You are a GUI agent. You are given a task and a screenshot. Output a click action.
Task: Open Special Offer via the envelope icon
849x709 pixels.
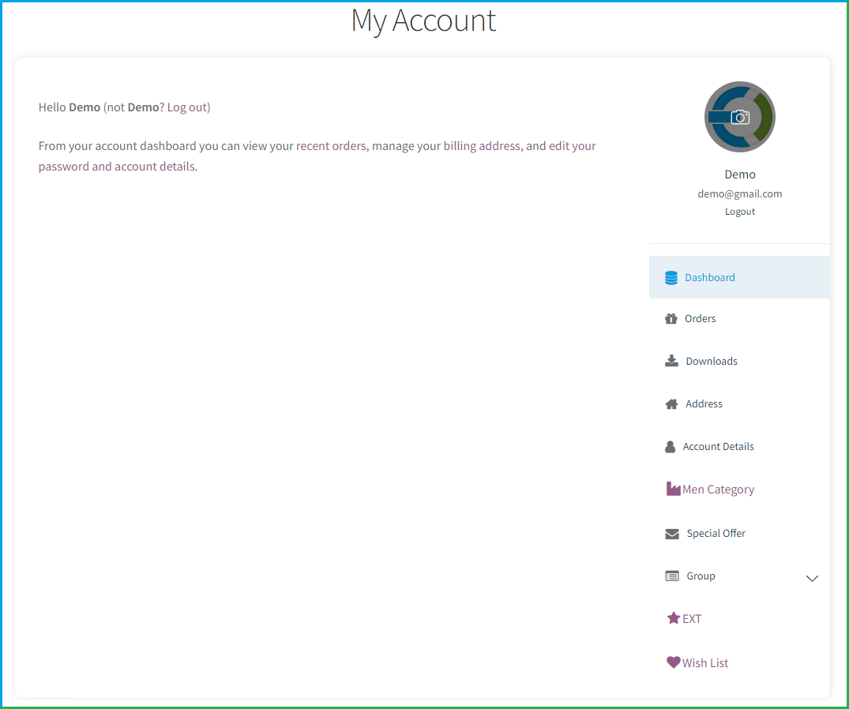click(671, 532)
